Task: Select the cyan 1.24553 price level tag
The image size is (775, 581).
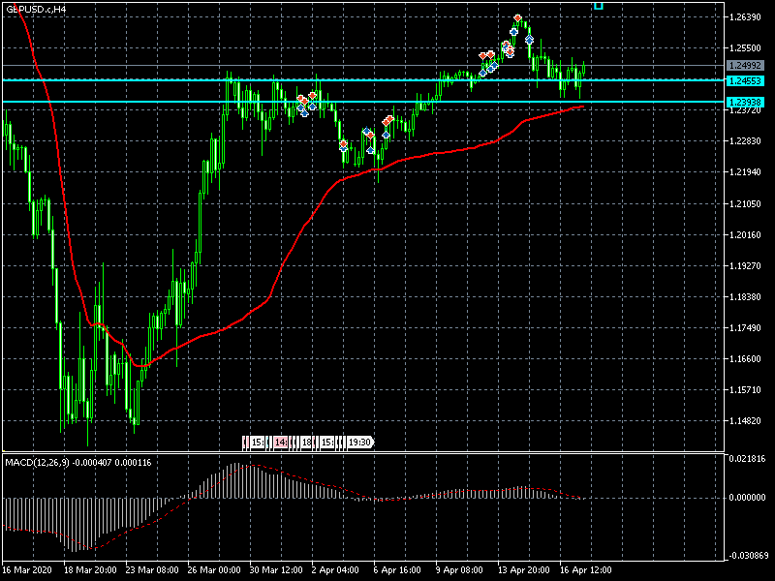Action: (x=749, y=80)
